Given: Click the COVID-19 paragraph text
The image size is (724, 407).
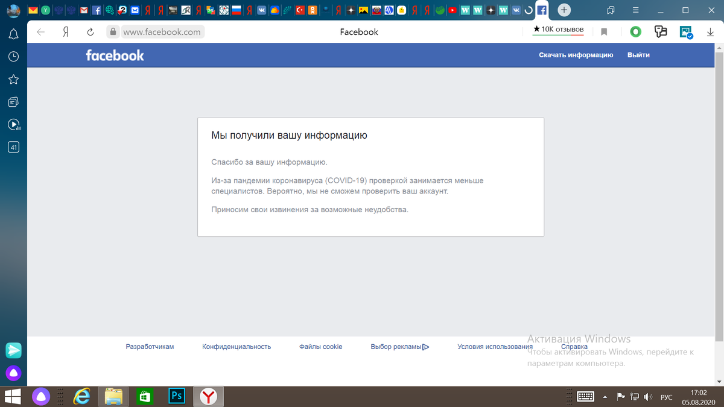Looking at the screenshot, I should point(347,186).
